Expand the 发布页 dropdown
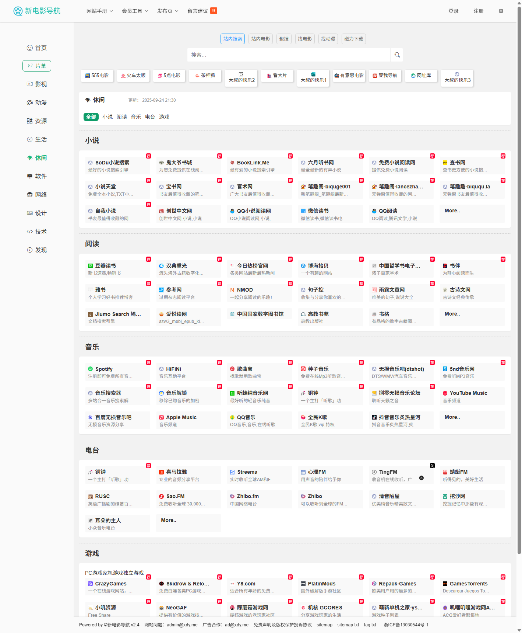 click(167, 11)
